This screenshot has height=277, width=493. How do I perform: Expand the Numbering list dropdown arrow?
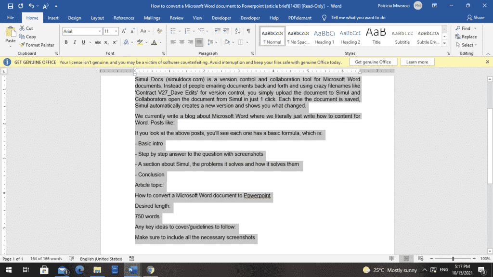tap(194, 31)
